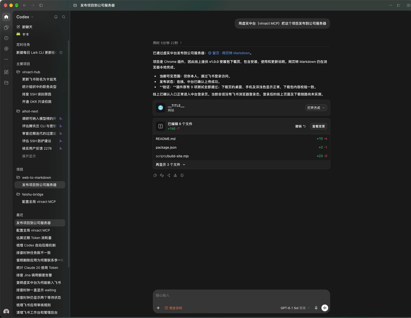The height and width of the screenshot is (318, 411).
Task: Open the Codex workspace dropdown
Action: pyautogui.click(x=25, y=17)
